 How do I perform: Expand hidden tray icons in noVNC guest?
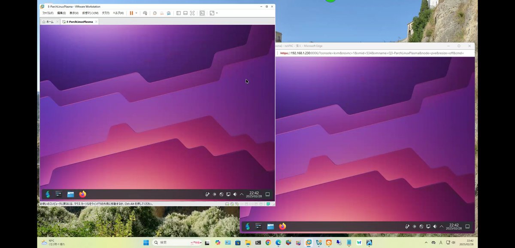(442, 227)
